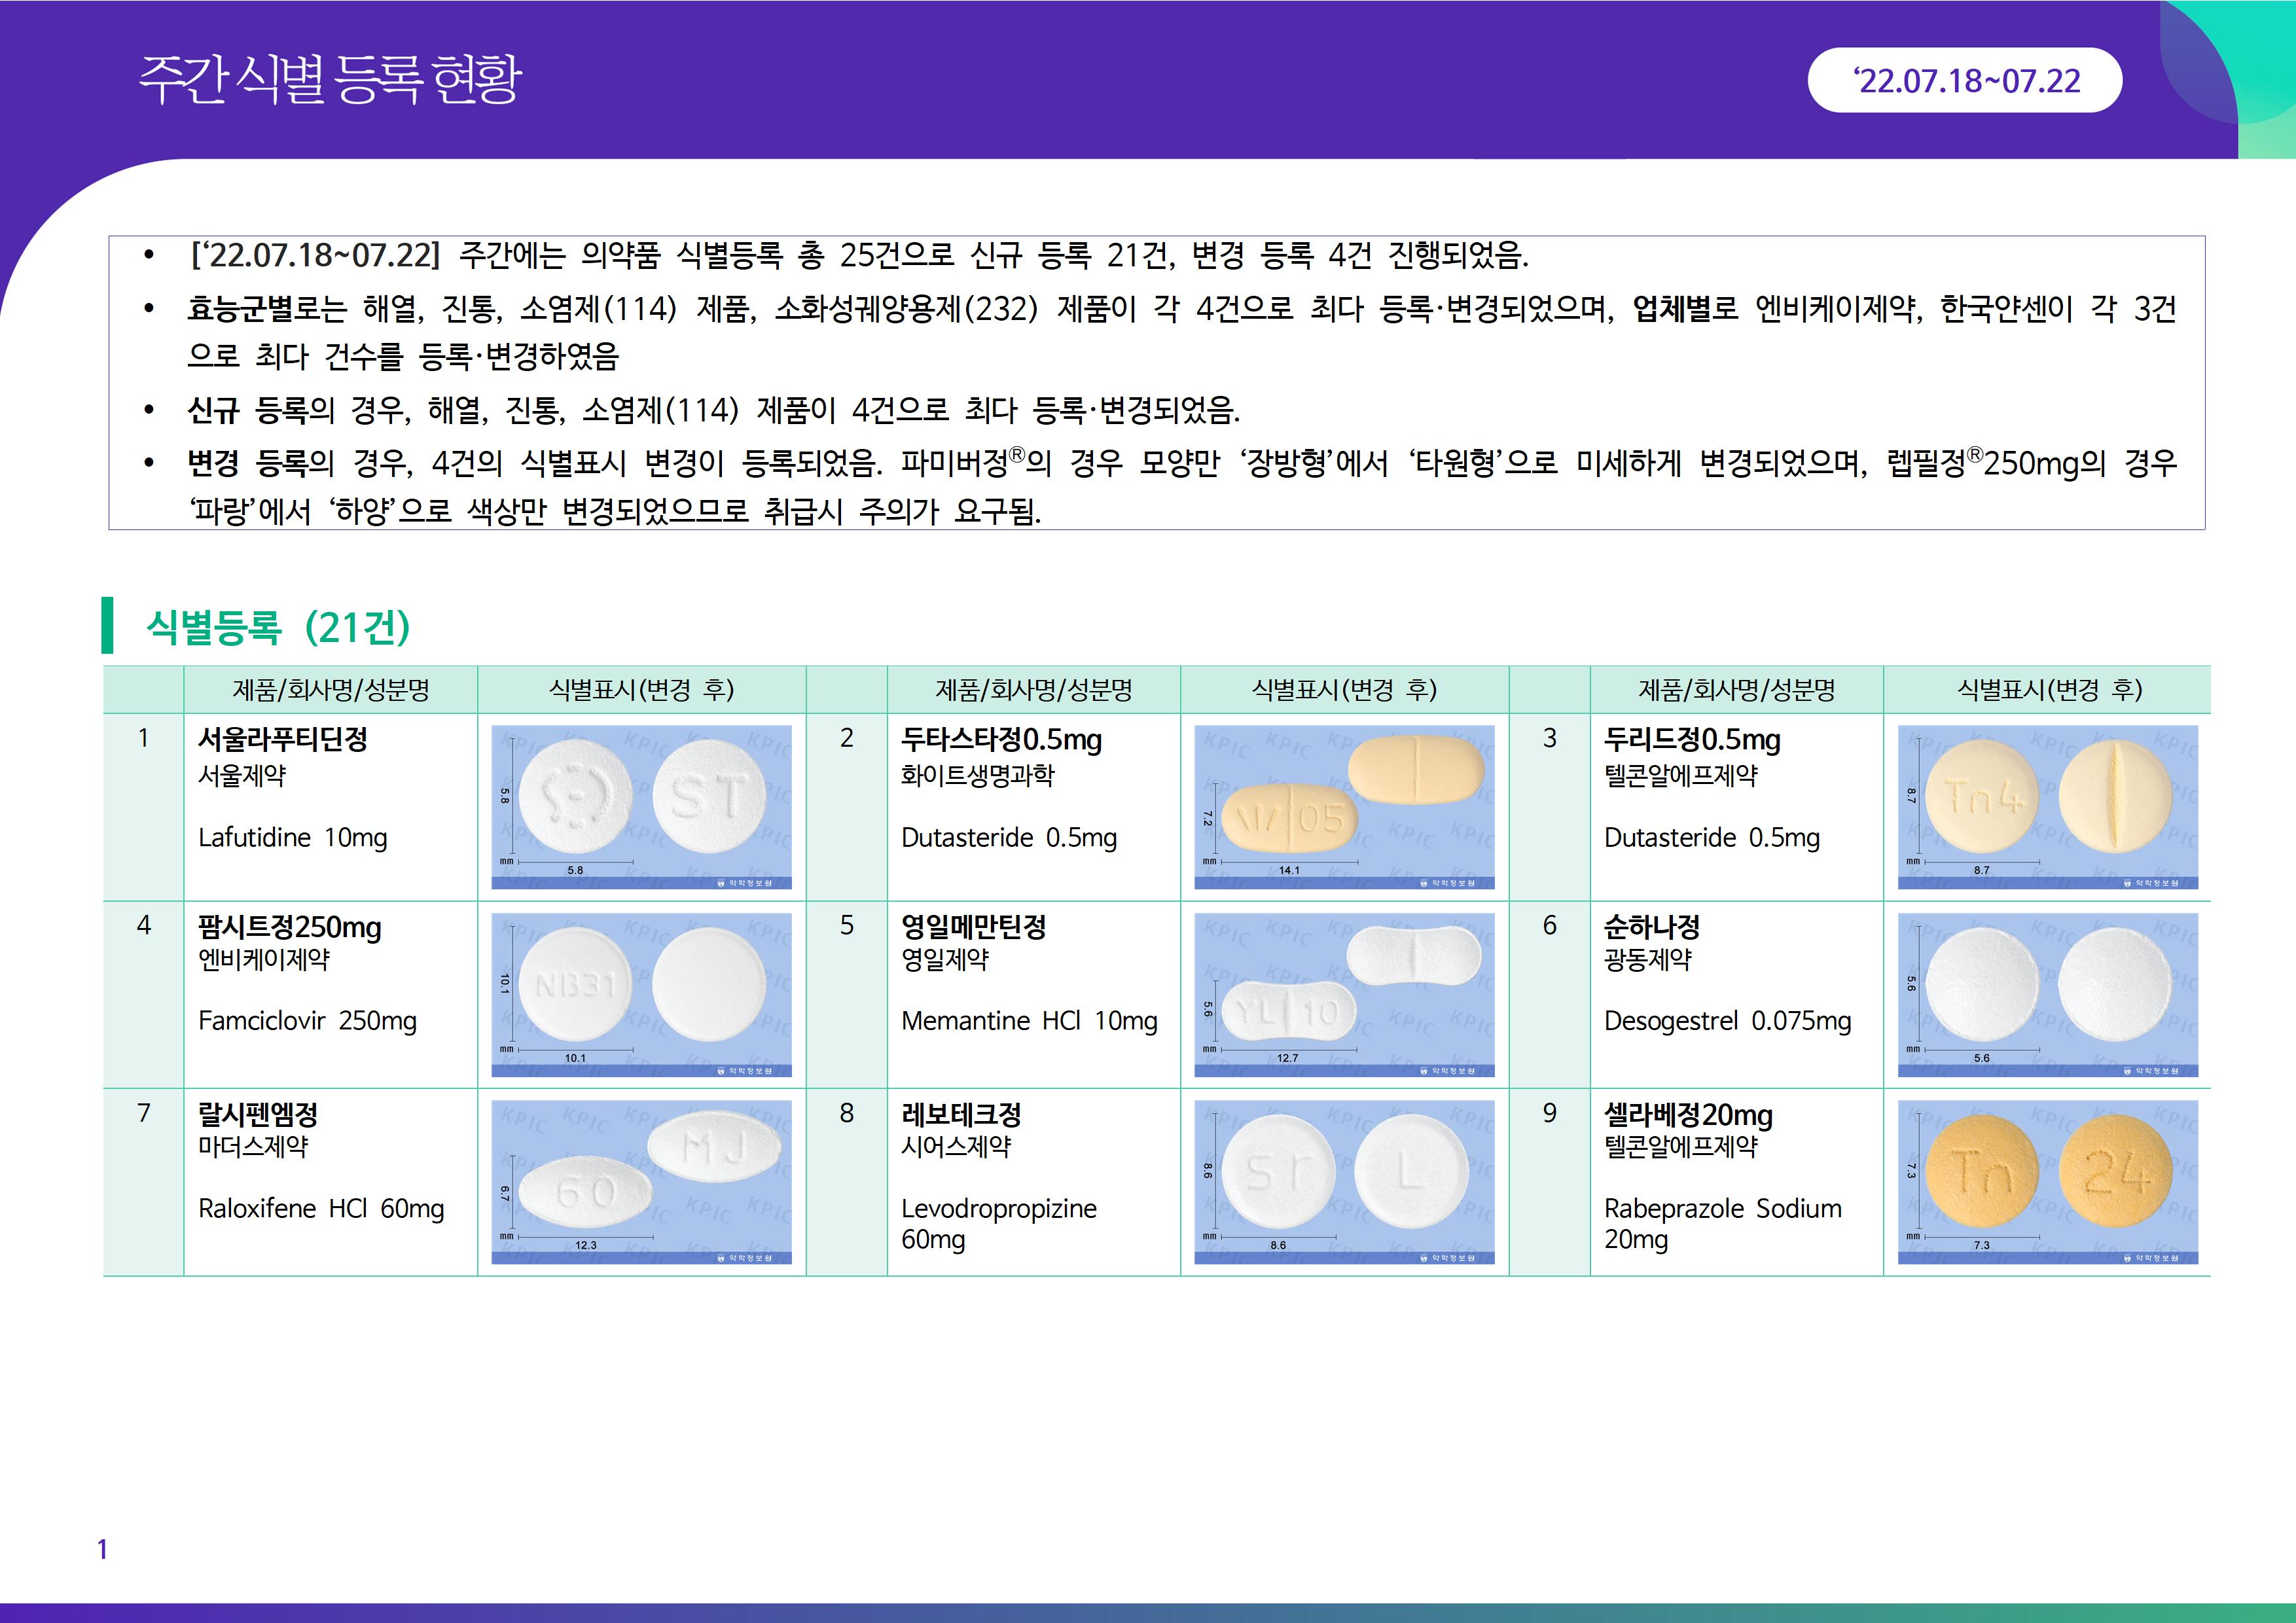Click the 셀라베정20mg orange pill image
The image size is (2296, 1623).
coord(2047,1181)
